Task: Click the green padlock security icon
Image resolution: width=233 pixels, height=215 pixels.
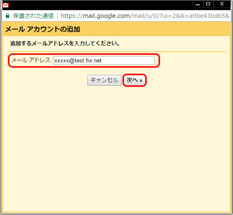Action: coord(7,15)
